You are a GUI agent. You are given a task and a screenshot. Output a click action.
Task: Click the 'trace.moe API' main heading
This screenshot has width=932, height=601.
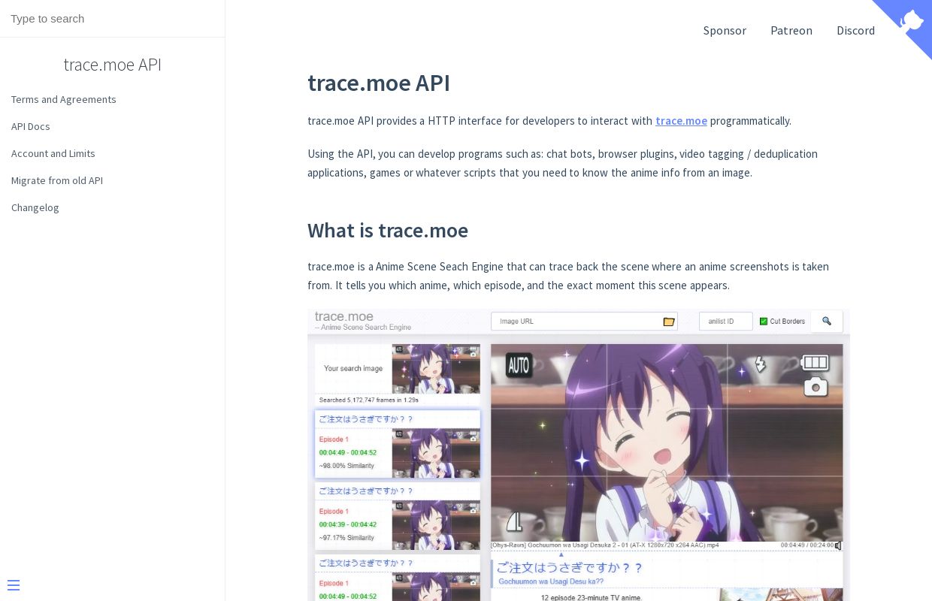(x=379, y=83)
